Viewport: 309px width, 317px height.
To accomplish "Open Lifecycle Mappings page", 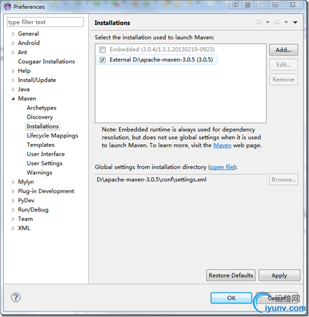I will coord(52,136).
